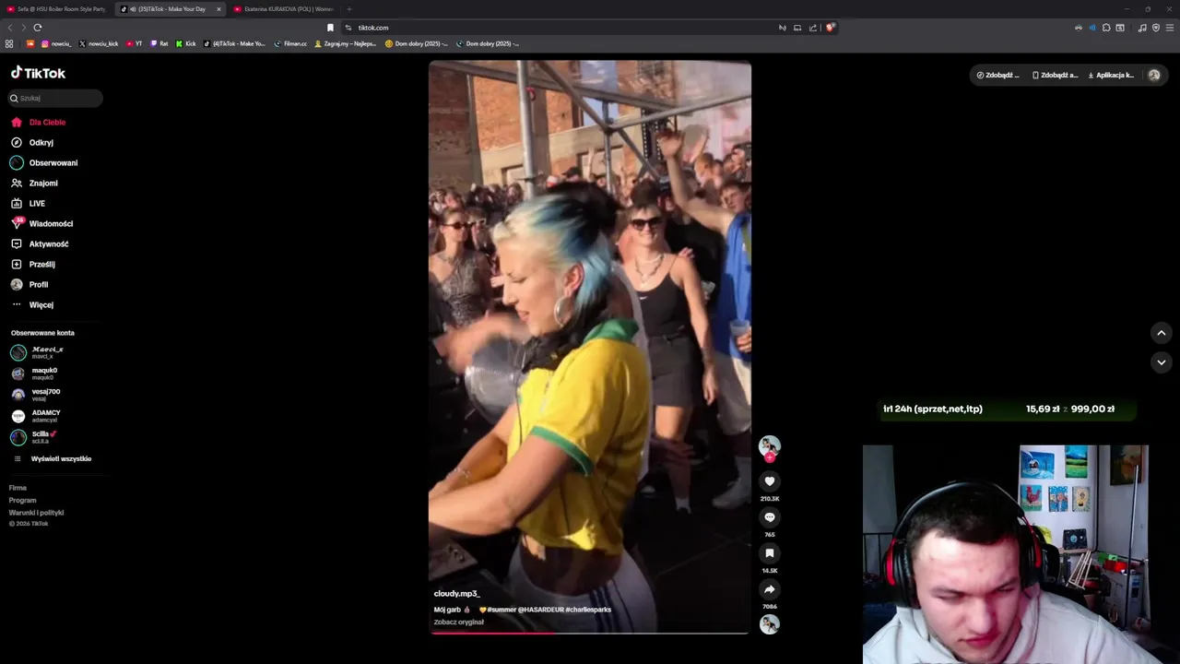This screenshot has width=1180, height=664.
Task: Go to next video down arrow
Action: [1161, 362]
